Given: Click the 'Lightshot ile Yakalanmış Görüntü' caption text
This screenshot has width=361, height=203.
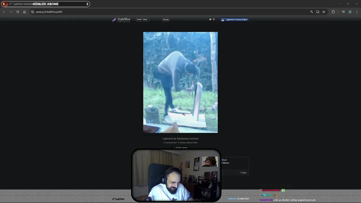Looking at the screenshot, I should coord(180,139).
